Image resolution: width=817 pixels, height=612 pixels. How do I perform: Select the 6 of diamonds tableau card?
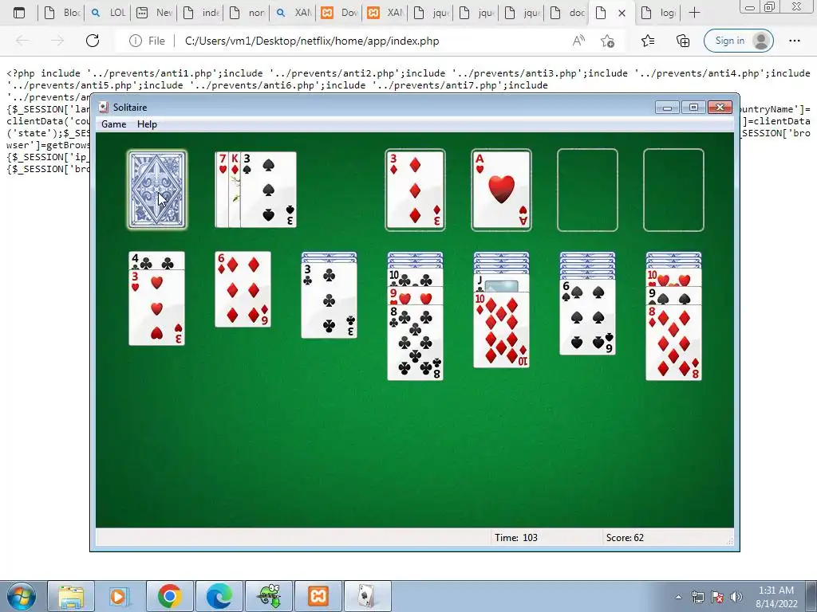243,289
